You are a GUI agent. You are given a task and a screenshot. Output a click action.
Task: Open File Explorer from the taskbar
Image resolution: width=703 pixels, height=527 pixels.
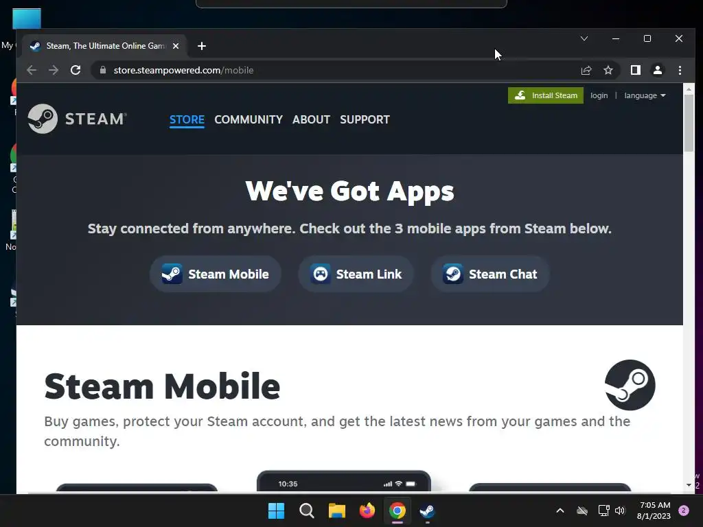(336, 511)
